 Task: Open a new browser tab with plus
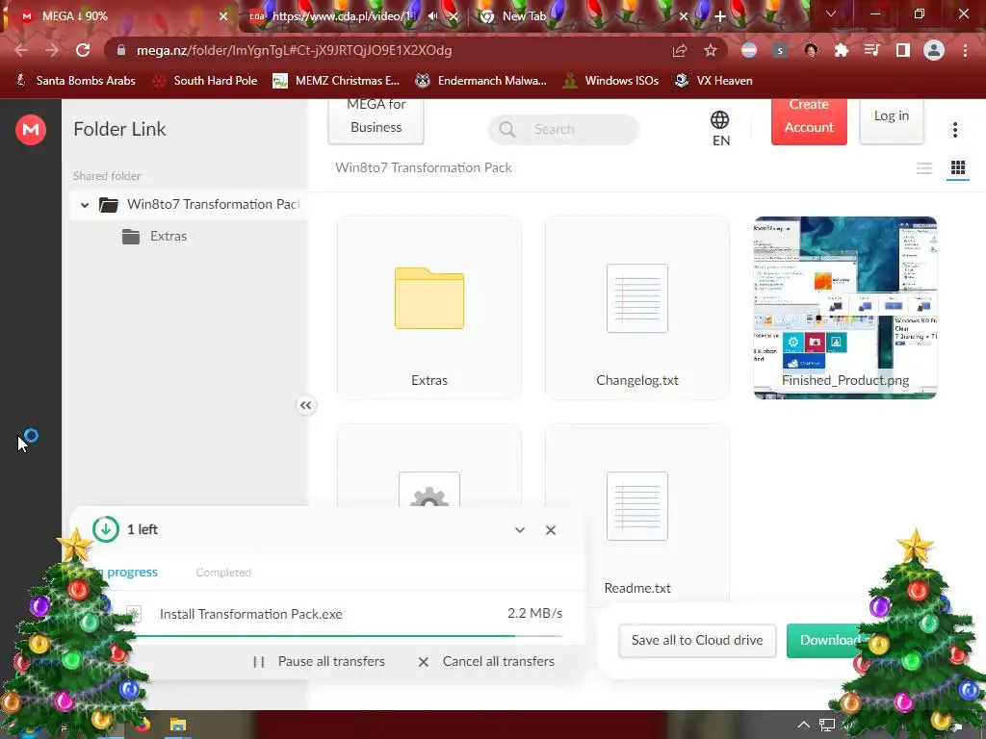click(x=720, y=16)
